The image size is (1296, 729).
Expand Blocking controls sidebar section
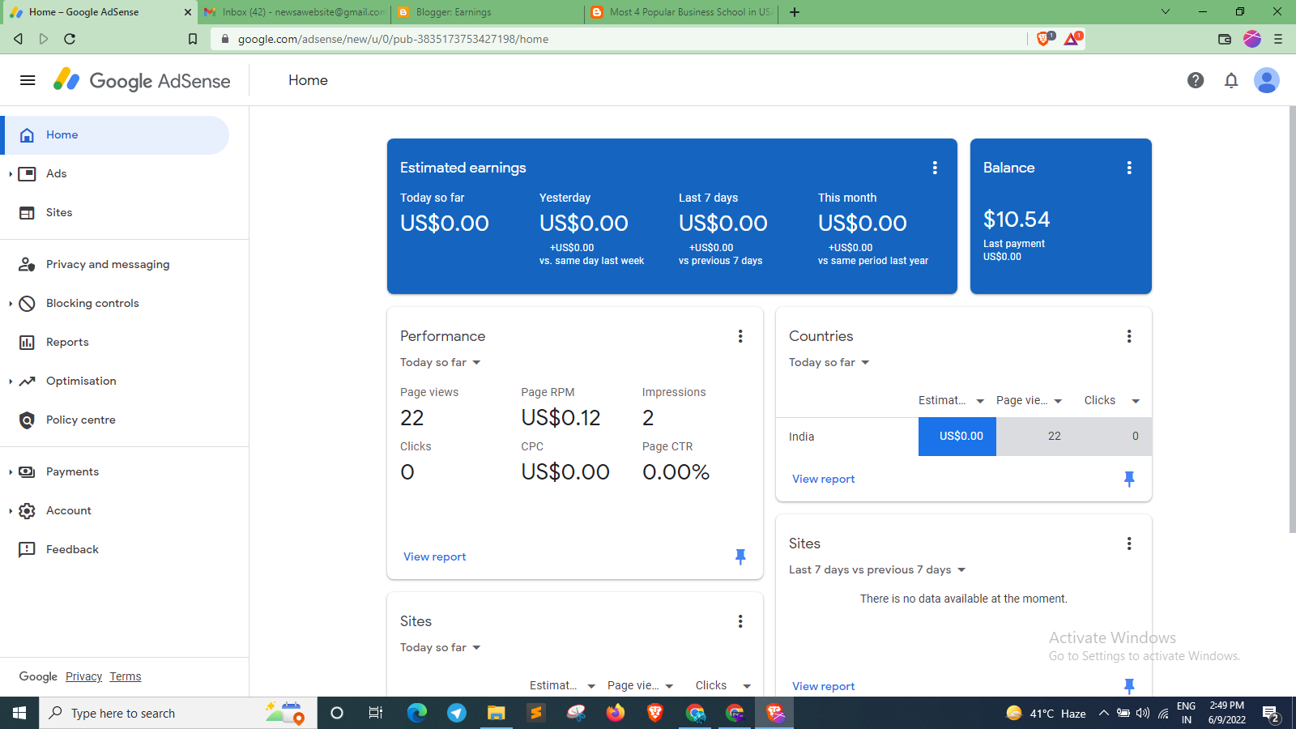click(x=10, y=304)
